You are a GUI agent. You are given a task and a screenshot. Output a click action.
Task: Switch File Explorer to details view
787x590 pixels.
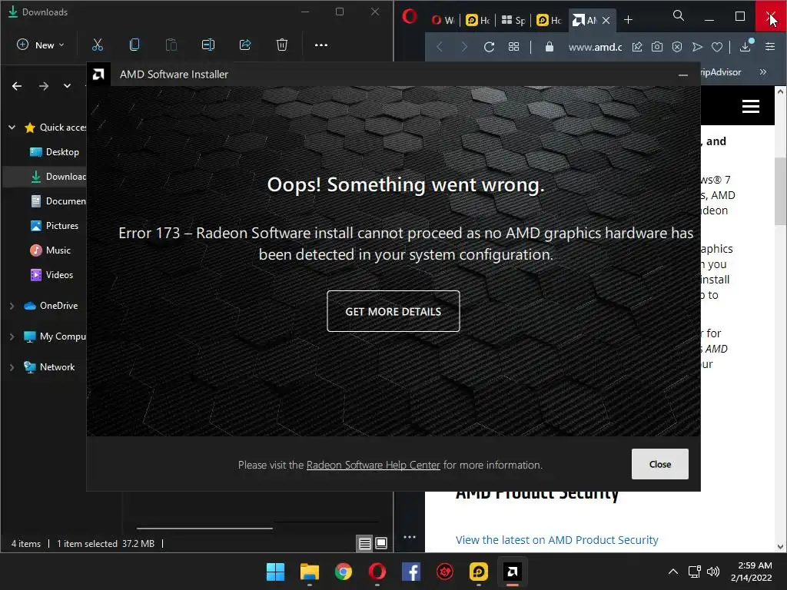[365, 543]
